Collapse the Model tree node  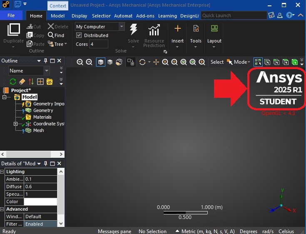(4, 97)
